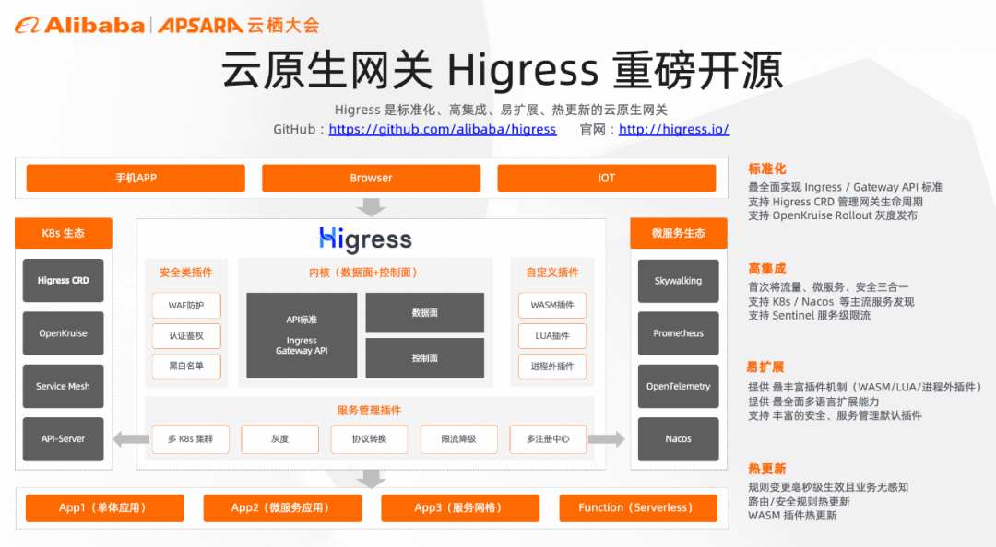Viewport: 996px width, 547px height.
Task: Click text 首次将流量、微服务、安全三合一
Action: pos(828,287)
